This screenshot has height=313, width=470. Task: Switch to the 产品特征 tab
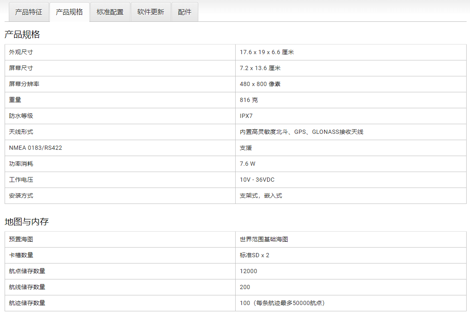[x=29, y=12]
